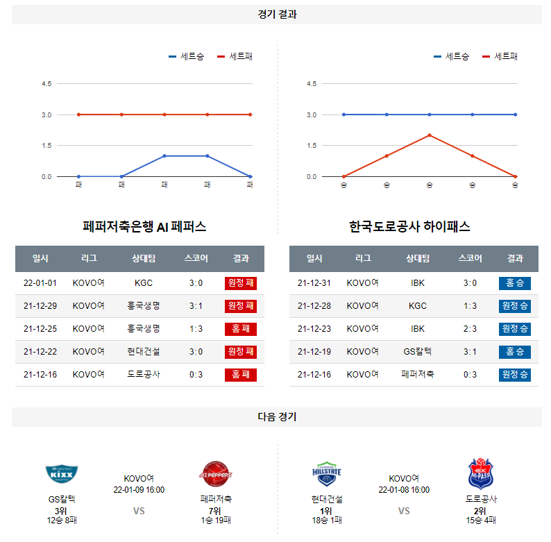The width and height of the screenshot is (551, 542).
Task: Click 페퍼저축 team name in next match
Action: pos(216,499)
